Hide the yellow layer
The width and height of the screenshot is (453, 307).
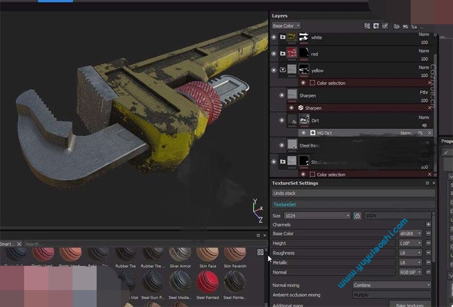click(x=274, y=70)
